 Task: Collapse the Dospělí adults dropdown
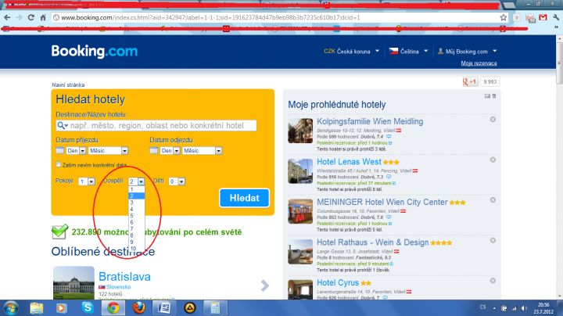click(x=136, y=181)
